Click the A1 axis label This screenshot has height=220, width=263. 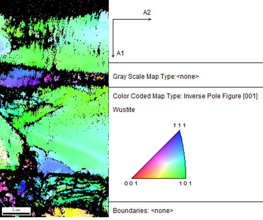click(120, 53)
